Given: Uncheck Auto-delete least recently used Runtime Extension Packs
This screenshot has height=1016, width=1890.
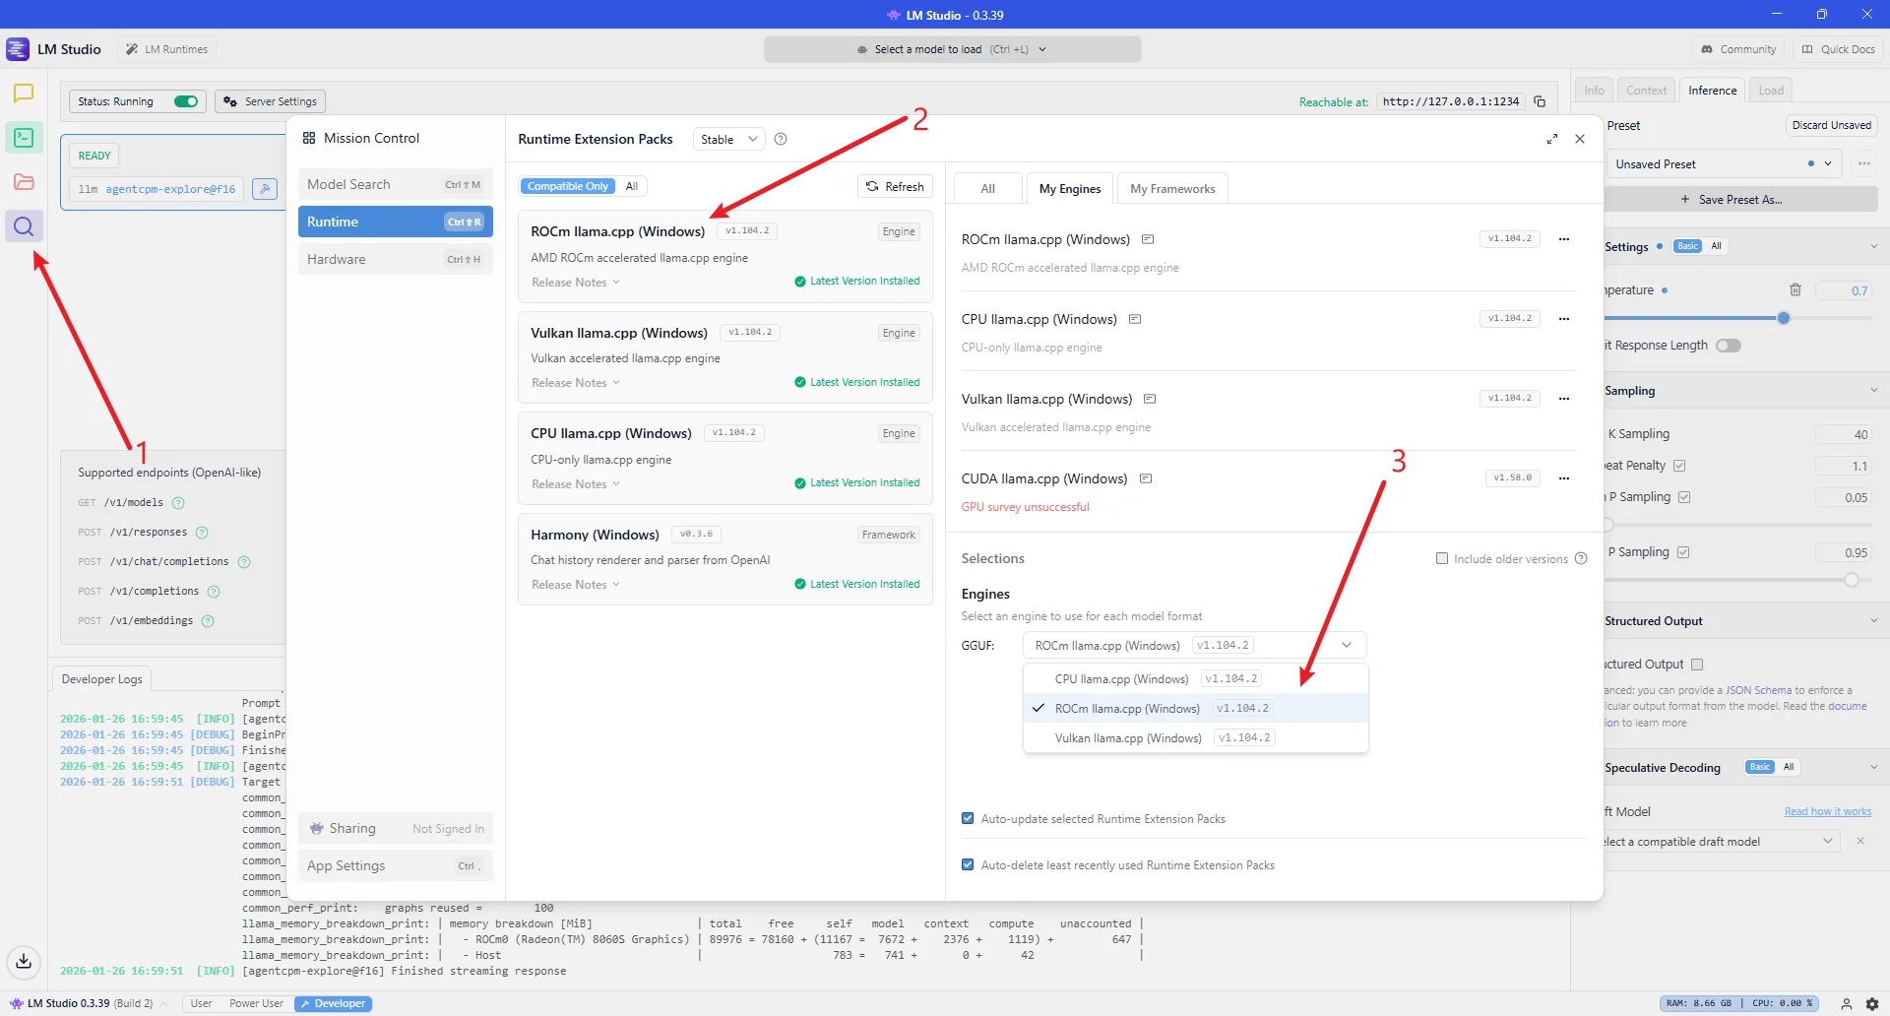Looking at the screenshot, I should tap(968, 864).
